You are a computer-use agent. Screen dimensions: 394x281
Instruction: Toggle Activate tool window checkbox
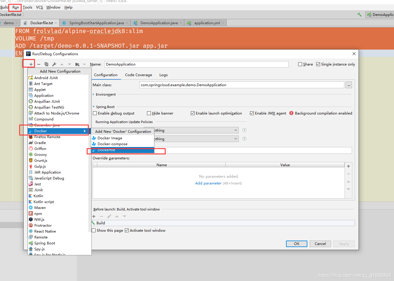tap(127, 231)
